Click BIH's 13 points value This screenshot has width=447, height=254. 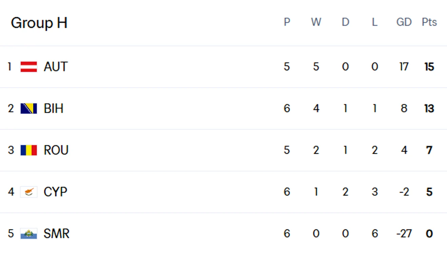[429, 108]
